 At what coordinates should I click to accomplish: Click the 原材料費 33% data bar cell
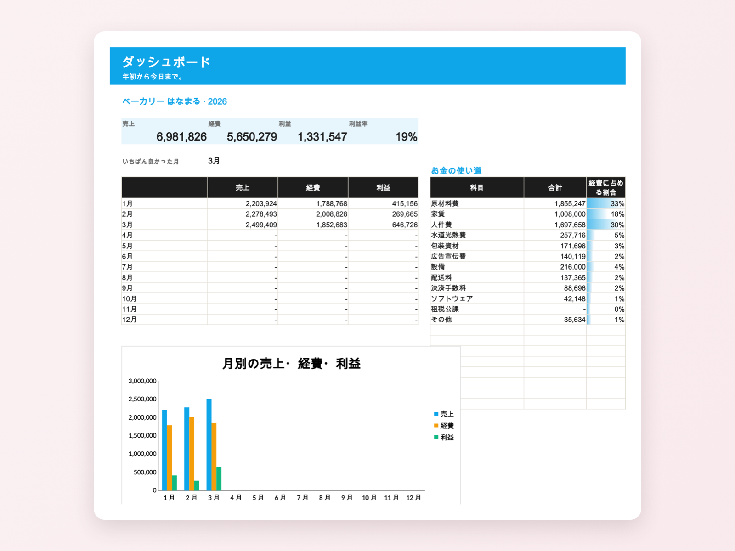(606, 203)
